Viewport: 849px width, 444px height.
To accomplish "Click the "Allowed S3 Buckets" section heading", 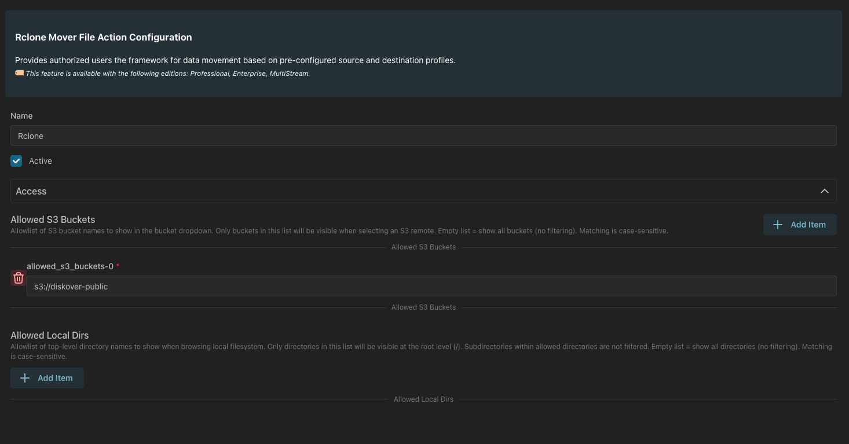I will pyautogui.click(x=53, y=220).
